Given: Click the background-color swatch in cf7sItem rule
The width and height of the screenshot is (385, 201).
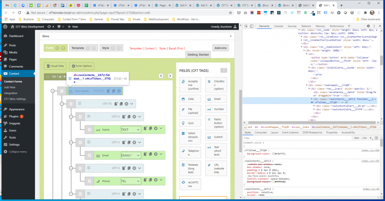Looking at the screenshot, I should pyautogui.click(x=273, y=154).
